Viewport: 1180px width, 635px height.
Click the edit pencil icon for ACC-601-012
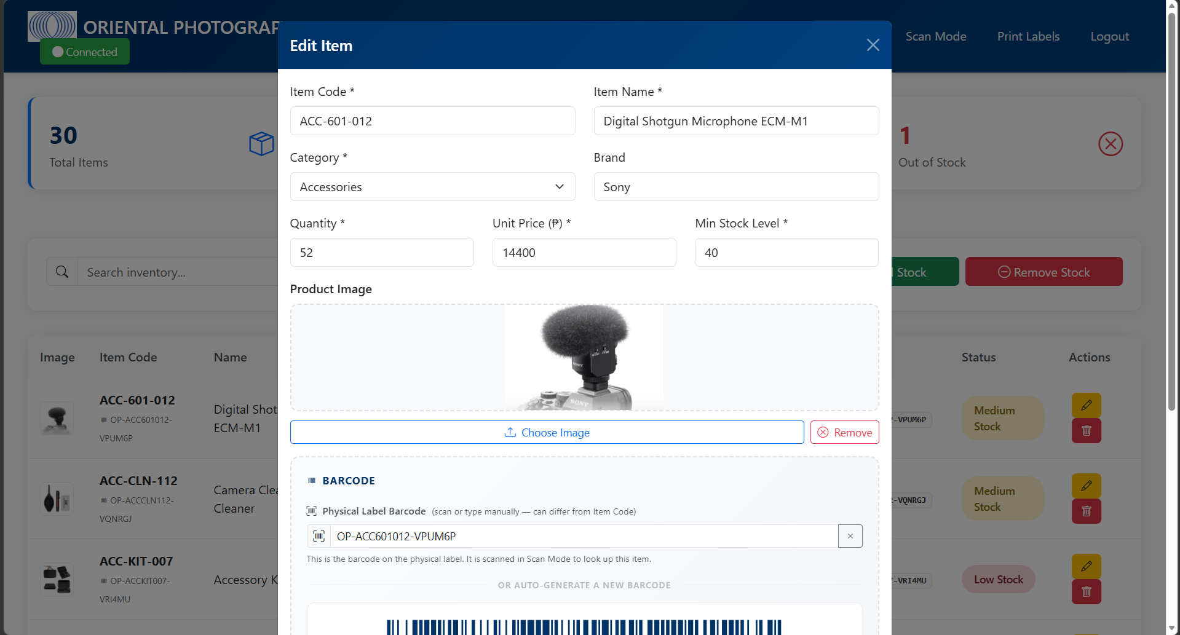[x=1086, y=405]
